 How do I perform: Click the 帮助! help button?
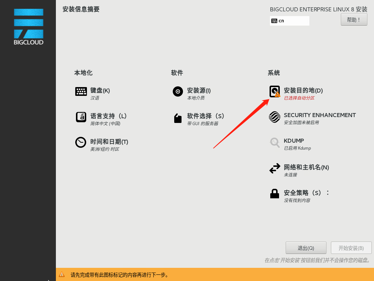(354, 19)
